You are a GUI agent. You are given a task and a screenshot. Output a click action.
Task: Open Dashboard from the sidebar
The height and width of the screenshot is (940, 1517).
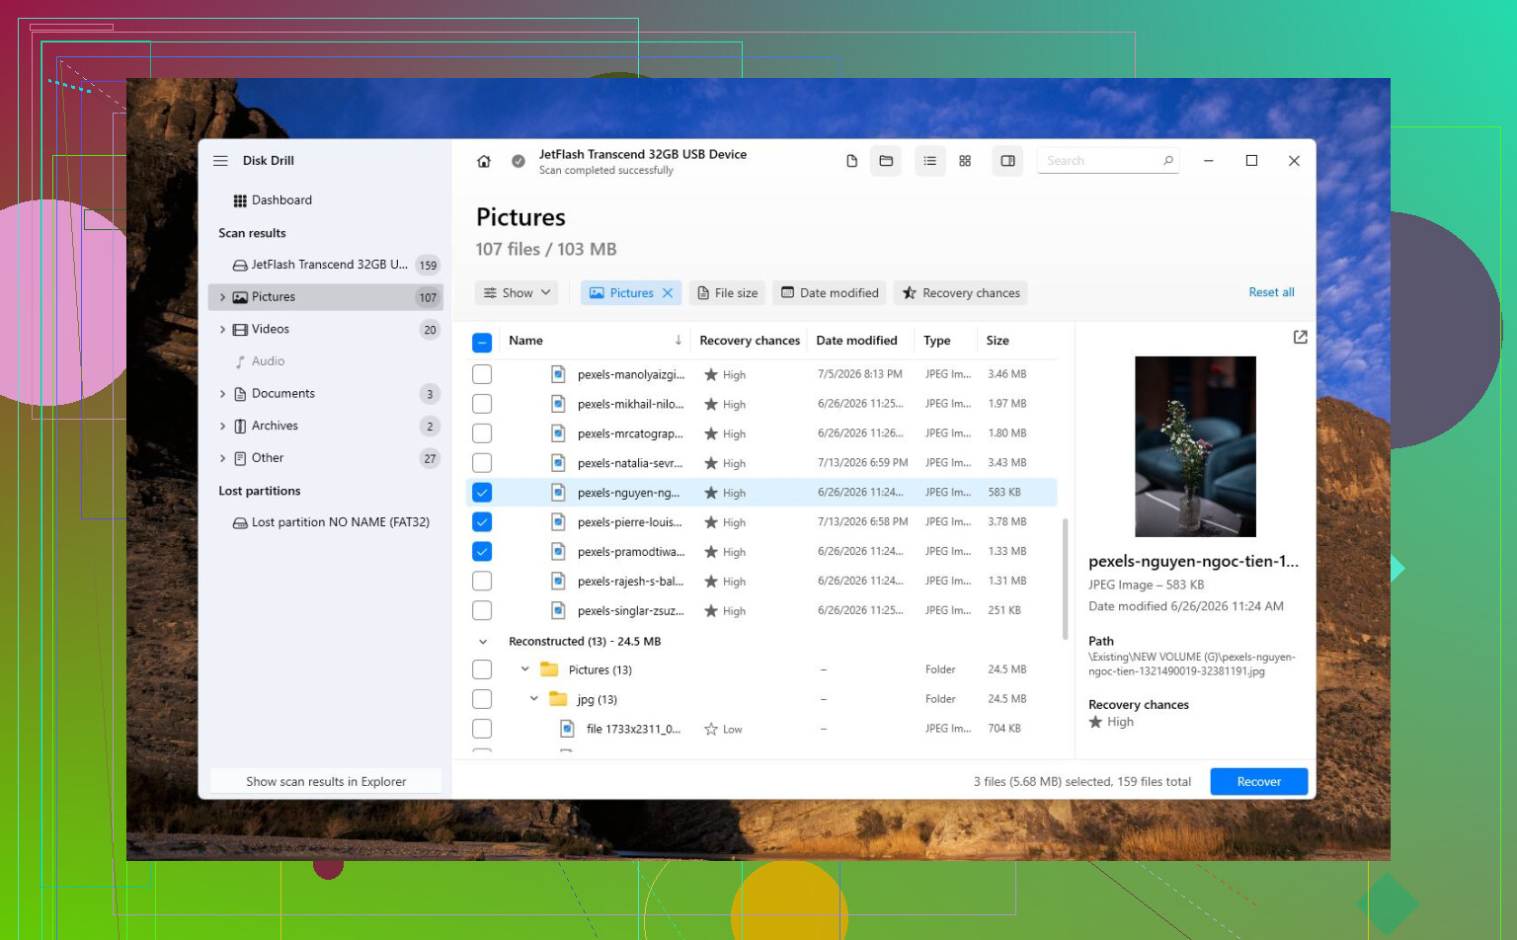pos(326,200)
